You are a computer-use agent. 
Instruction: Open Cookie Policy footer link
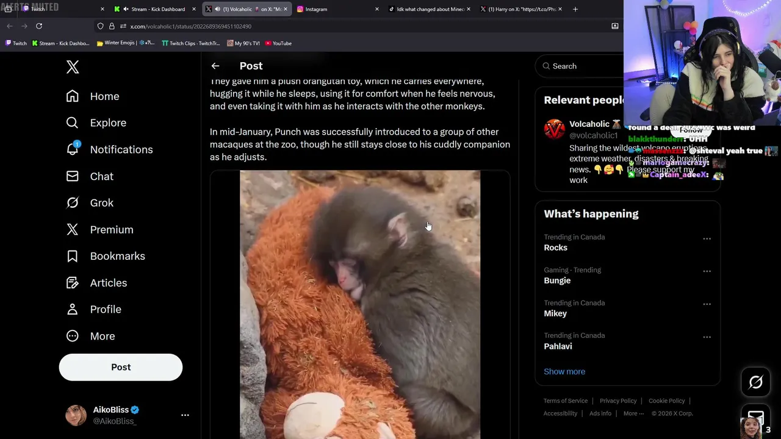pos(667,401)
